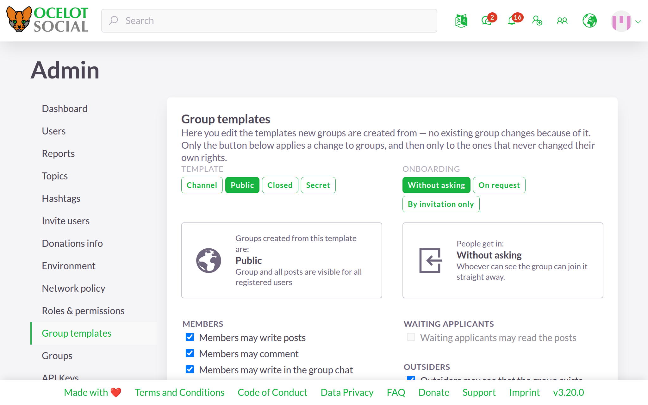The image size is (648, 405).
Task: Open the user avatar menu
Action: 621,21
